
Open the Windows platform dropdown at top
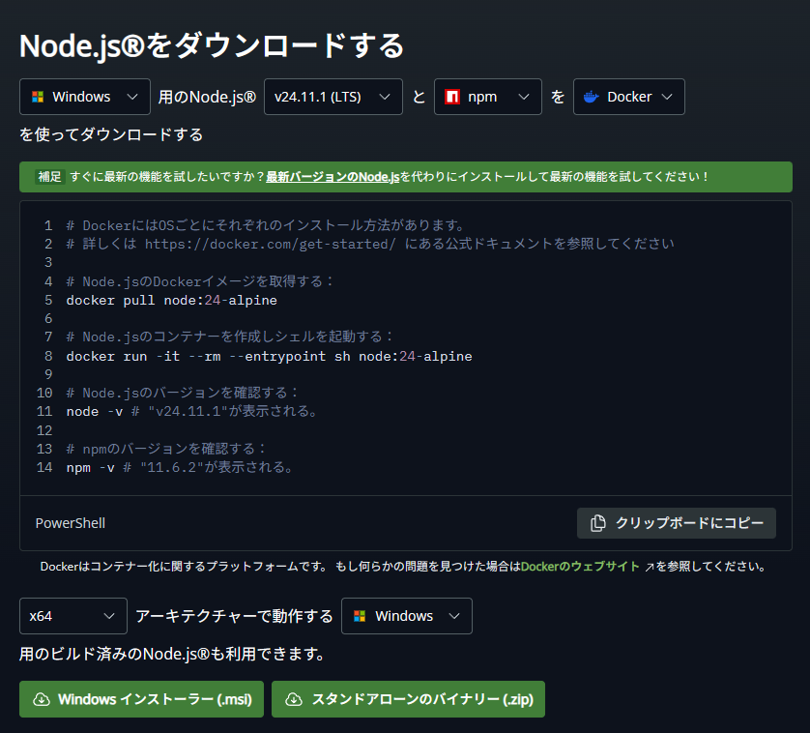click(x=85, y=97)
